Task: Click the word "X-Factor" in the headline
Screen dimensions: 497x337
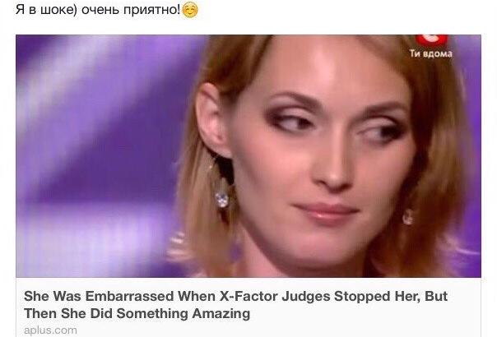Action: (x=249, y=297)
